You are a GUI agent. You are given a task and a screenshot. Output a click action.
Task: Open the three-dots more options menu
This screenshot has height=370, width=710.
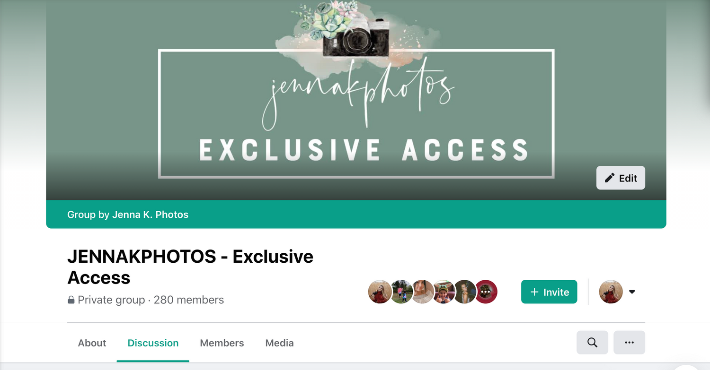[x=629, y=343]
